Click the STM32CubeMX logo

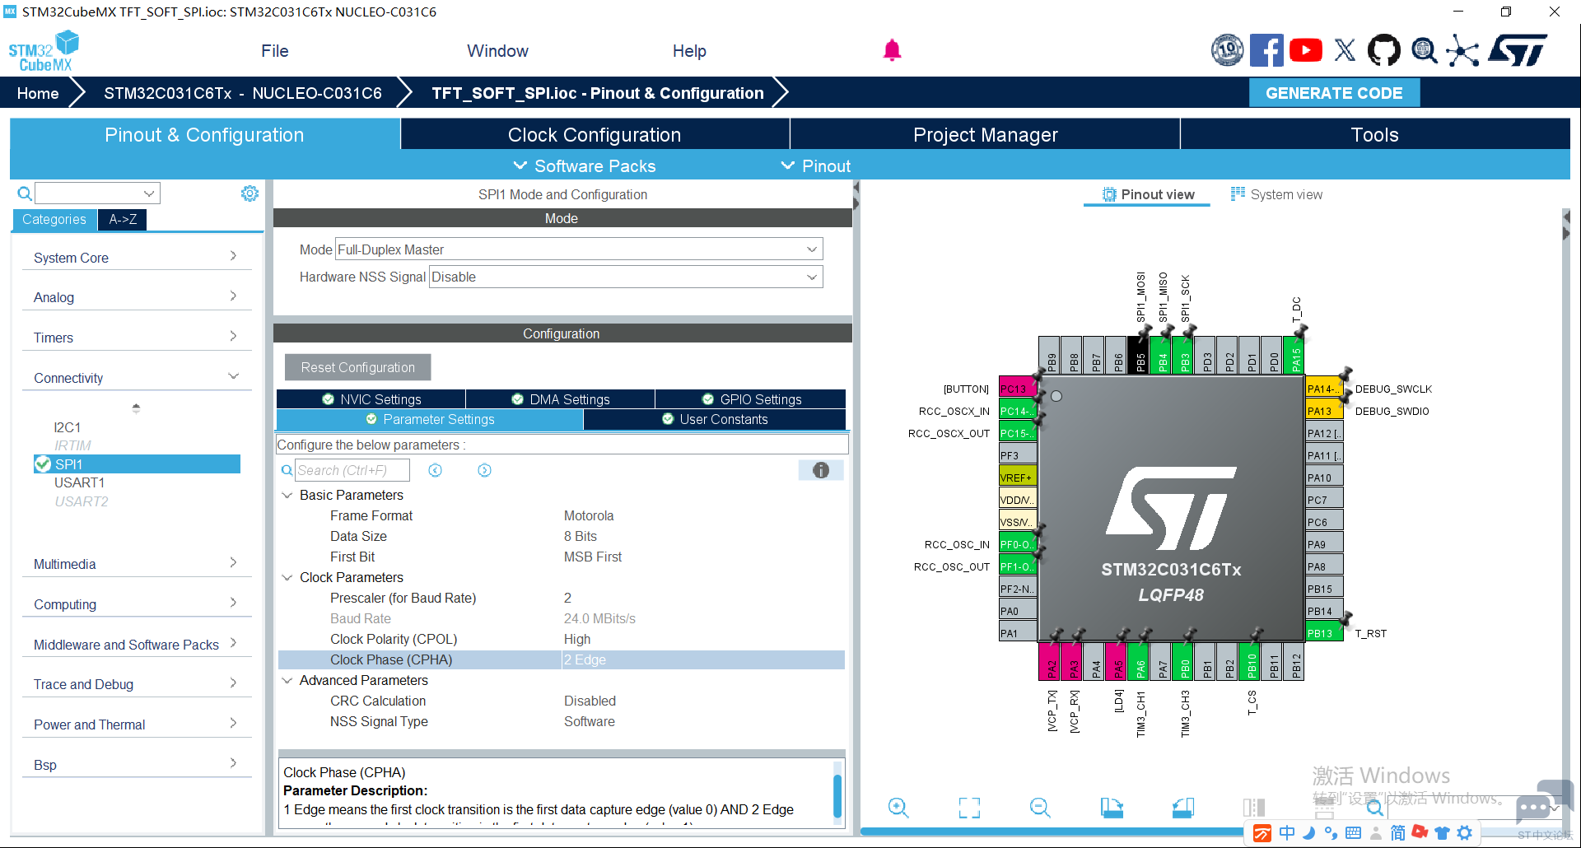coord(44,51)
